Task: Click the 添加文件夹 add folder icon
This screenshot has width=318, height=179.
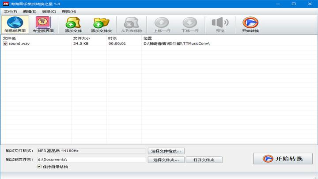Action: [102, 25]
